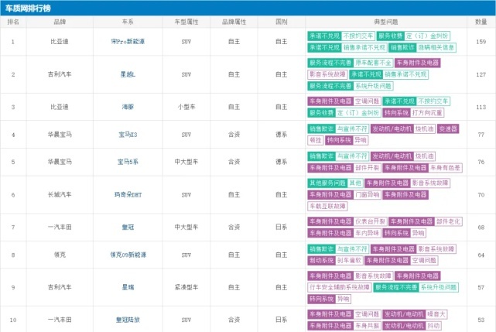Click the 空调问题 tag in 海豚 row
The height and width of the screenshot is (332, 496).
tap(367, 101)
